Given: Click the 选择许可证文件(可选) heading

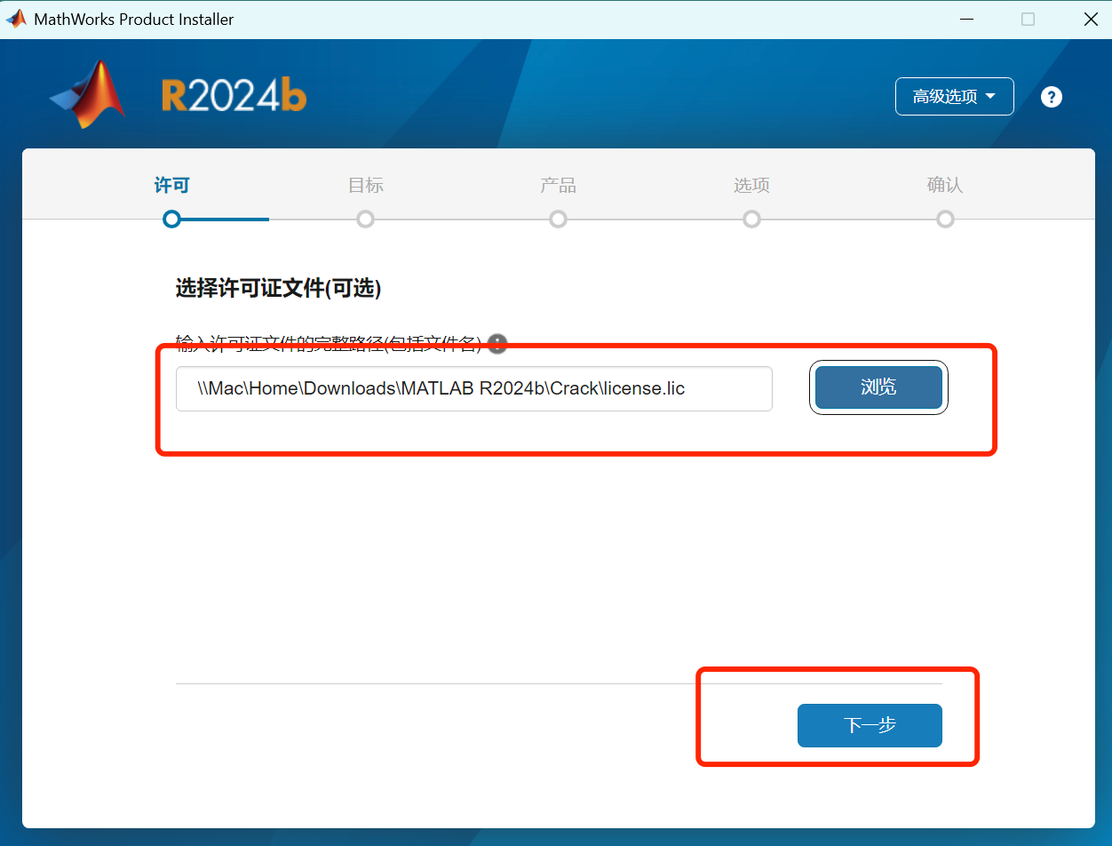Looking at the screenshot, I should [278, 289].
